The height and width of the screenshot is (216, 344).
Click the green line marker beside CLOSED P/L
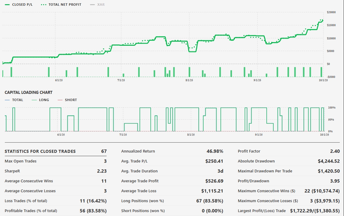pos(7,5)
